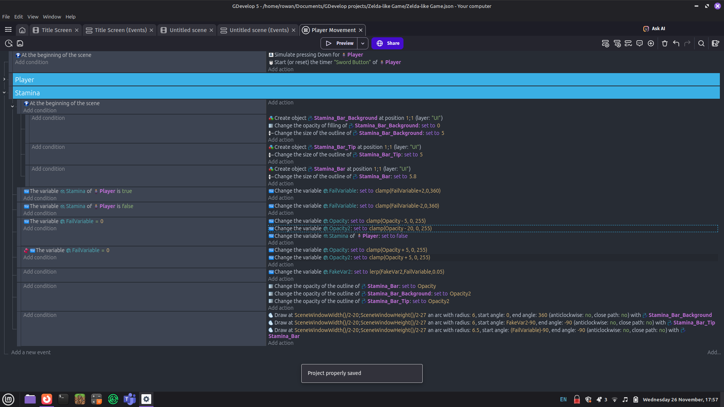Open the Window menu
Screen dimensions: 724x407
[52, 17]
